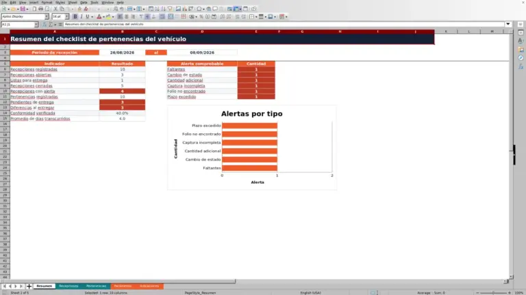Click the Copy icon

point(62,9)
